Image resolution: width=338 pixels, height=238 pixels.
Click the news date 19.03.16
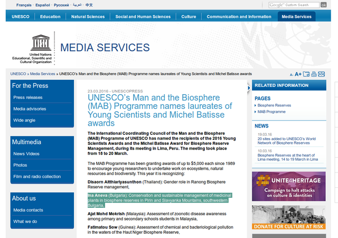pos(265,134)
